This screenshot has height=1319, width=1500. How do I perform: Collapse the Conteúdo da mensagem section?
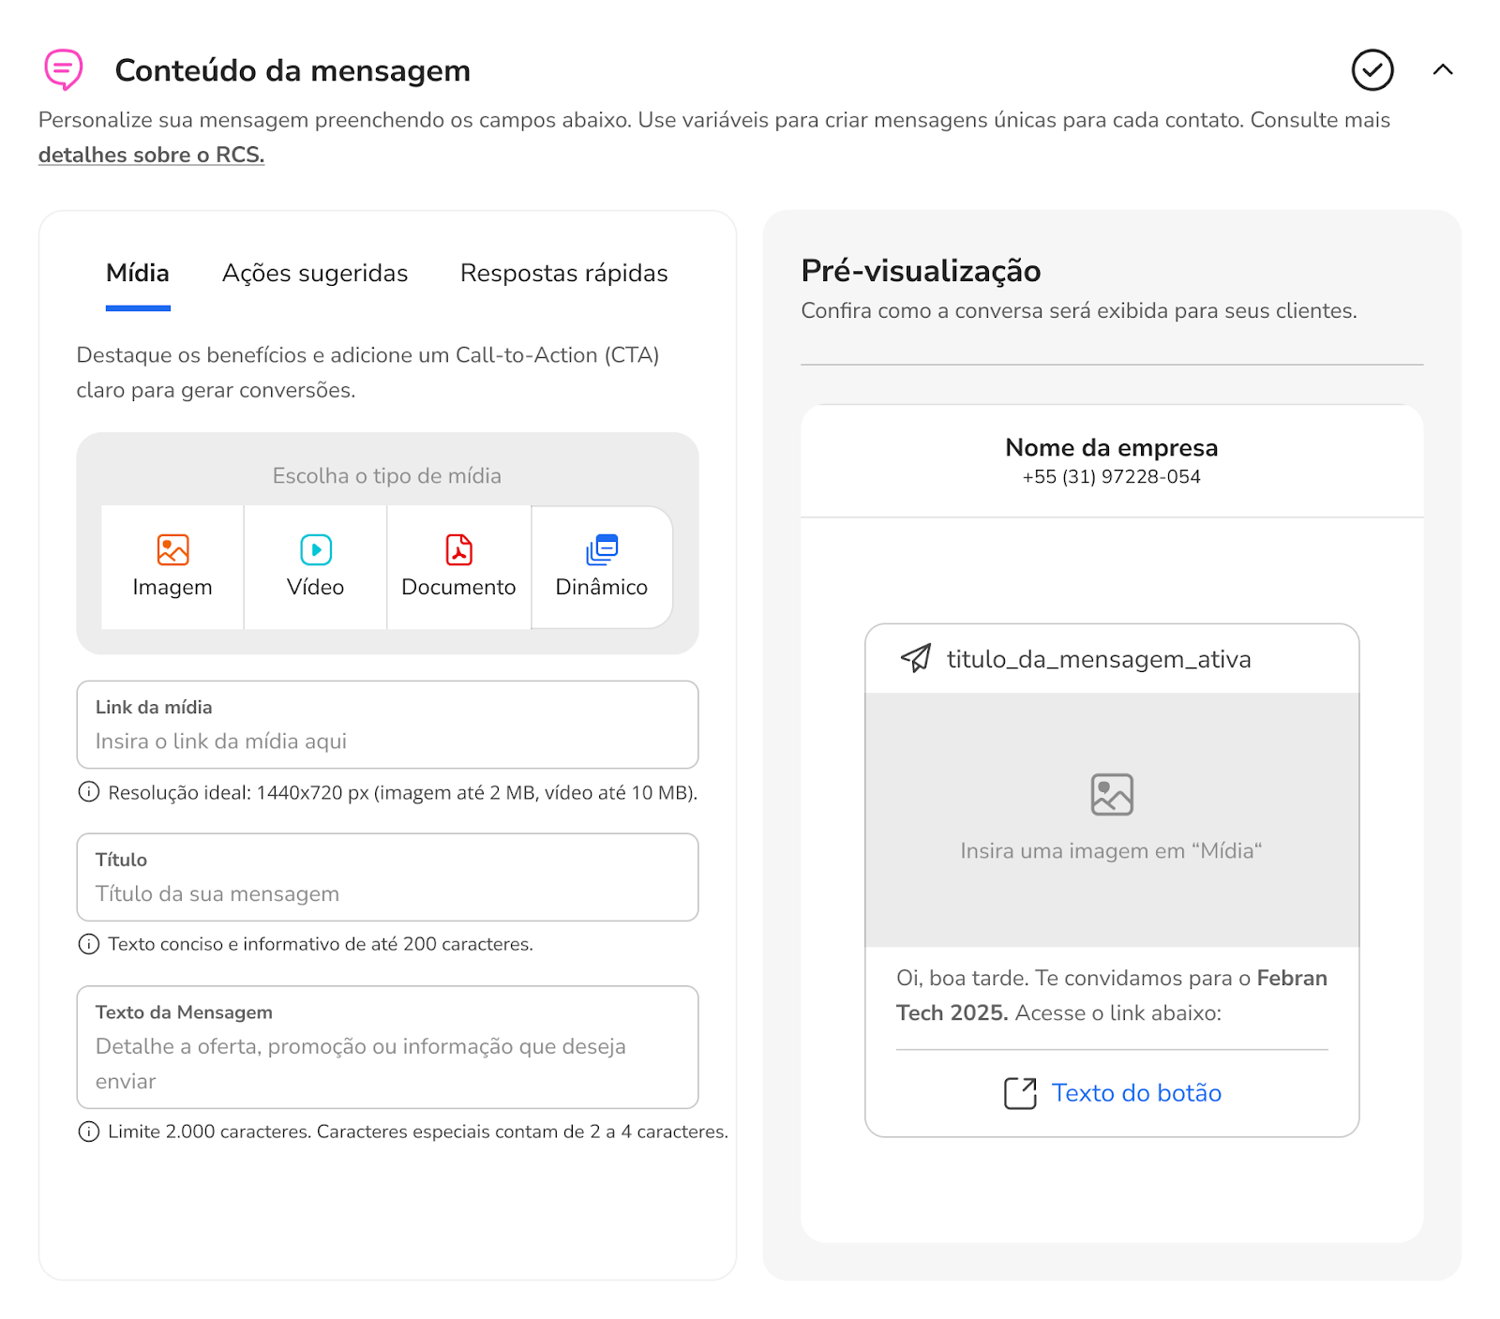tap(1443, 69)
